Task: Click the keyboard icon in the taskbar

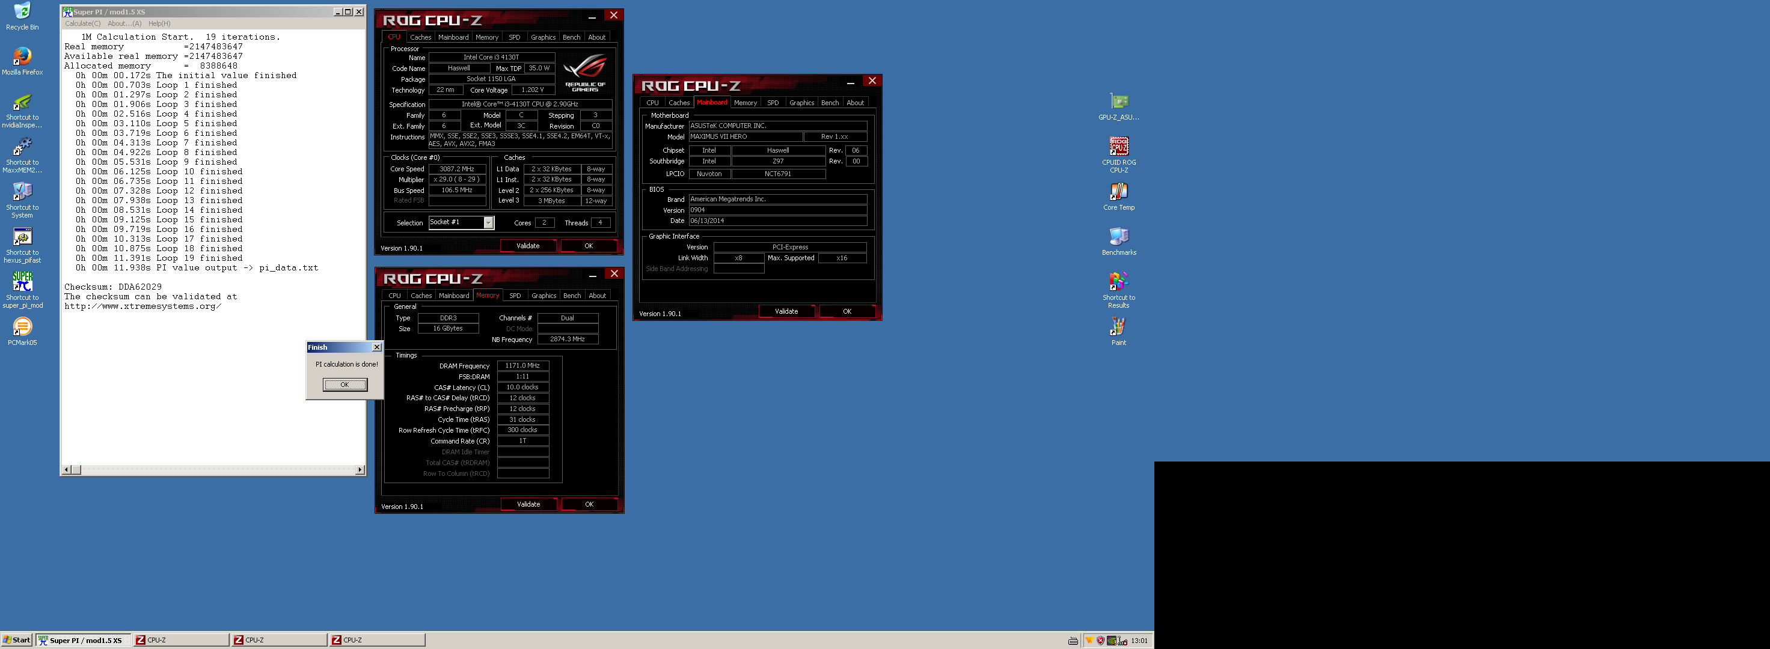Action: (x=1073, y=641)
